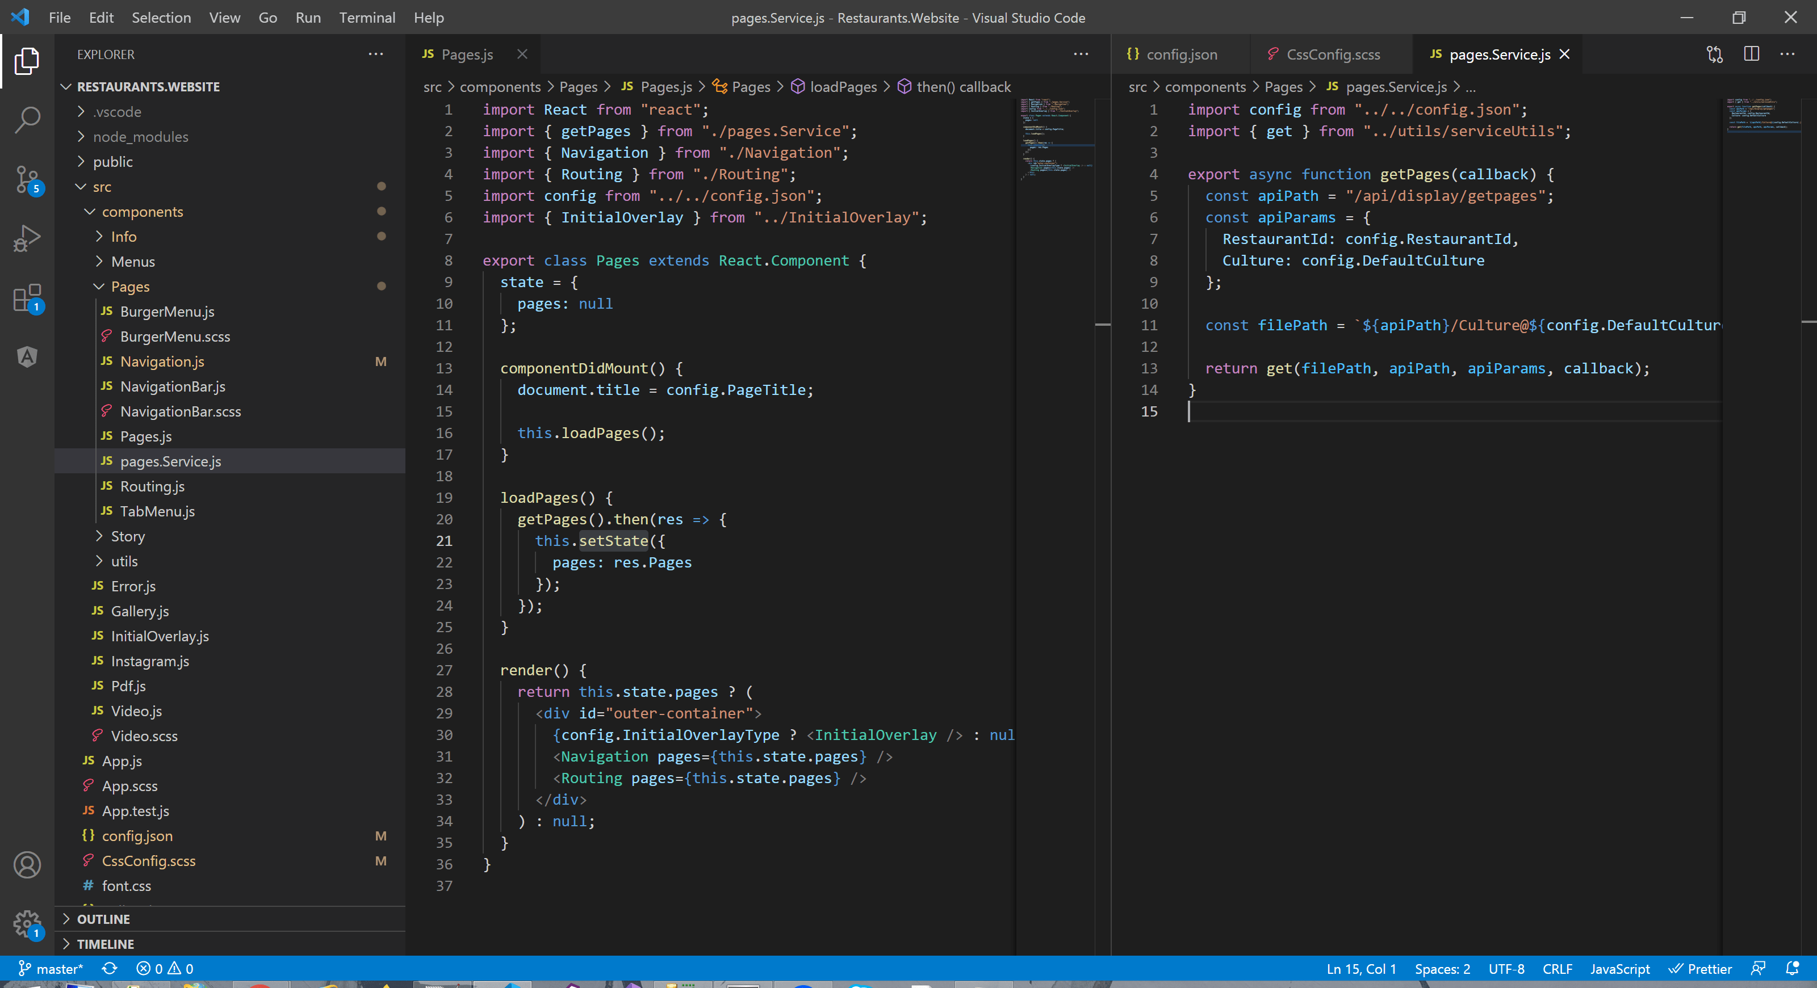Viewport: 1817px width, 988px height.
Task: Open the Selection menu
Action: [x=161, y=18]
